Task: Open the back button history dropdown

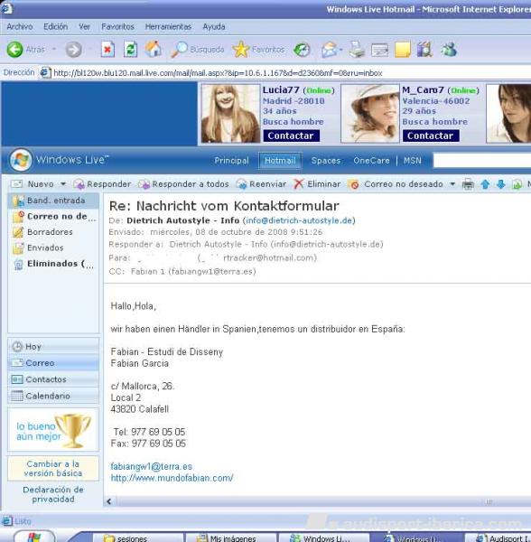Action: (x=54, y=50)
